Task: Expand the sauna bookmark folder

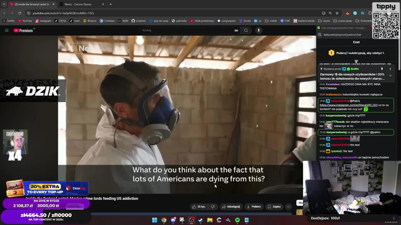Action: pyautogui.click(x=324, y=21)
